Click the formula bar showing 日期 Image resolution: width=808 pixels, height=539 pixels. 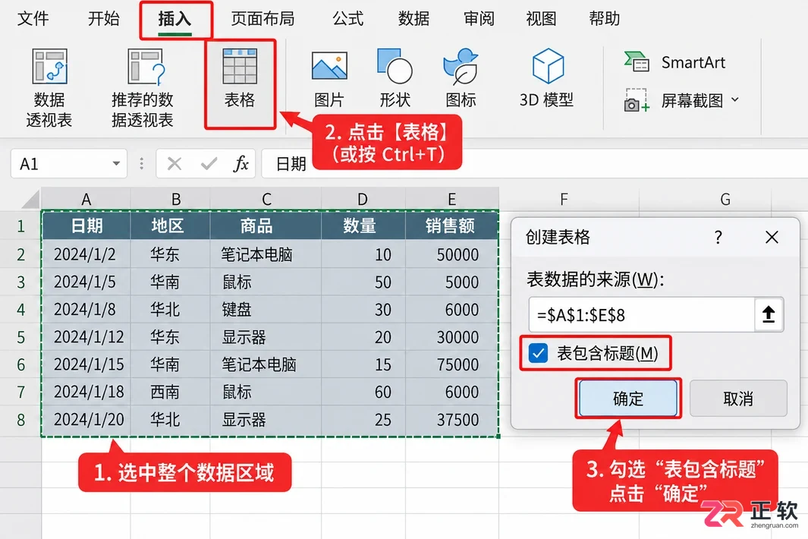[x=535, y=164]
